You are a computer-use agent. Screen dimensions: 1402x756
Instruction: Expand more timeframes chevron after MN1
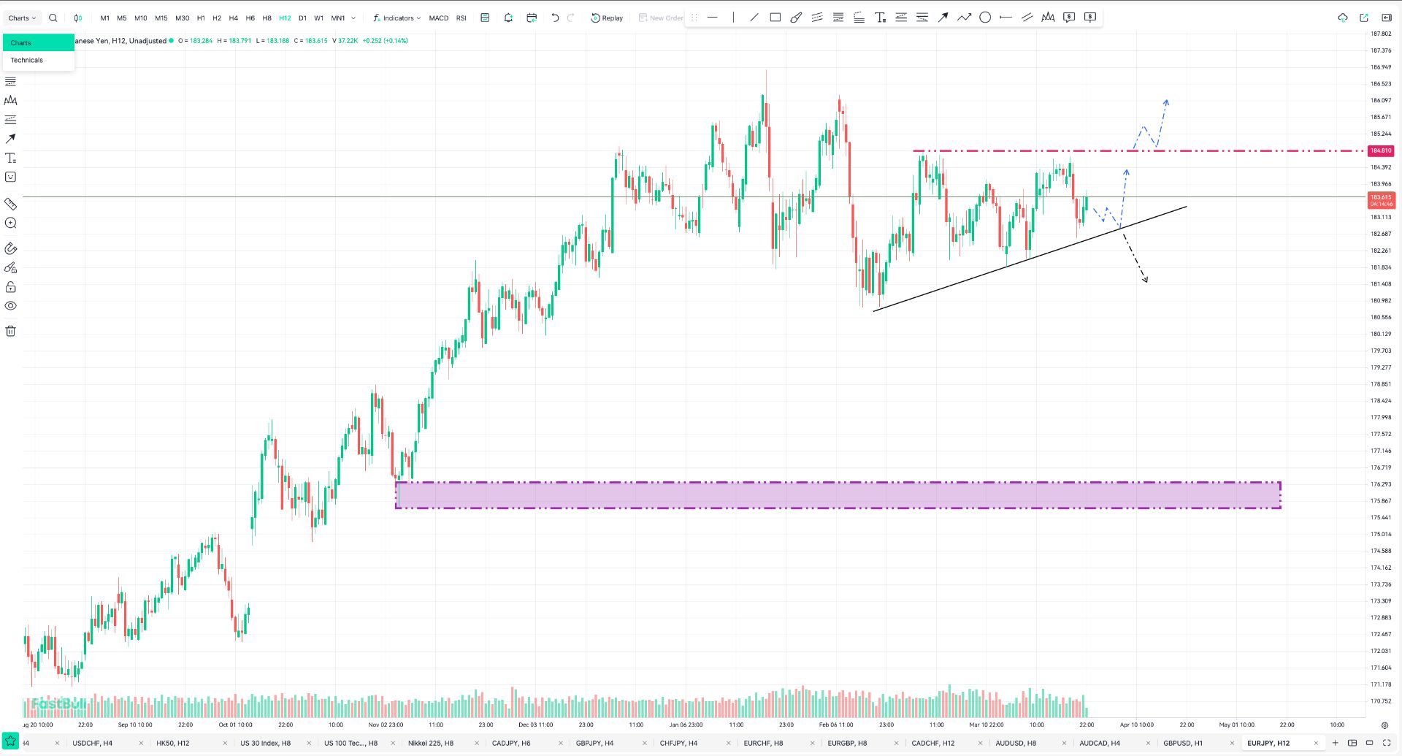click(353, 18)
